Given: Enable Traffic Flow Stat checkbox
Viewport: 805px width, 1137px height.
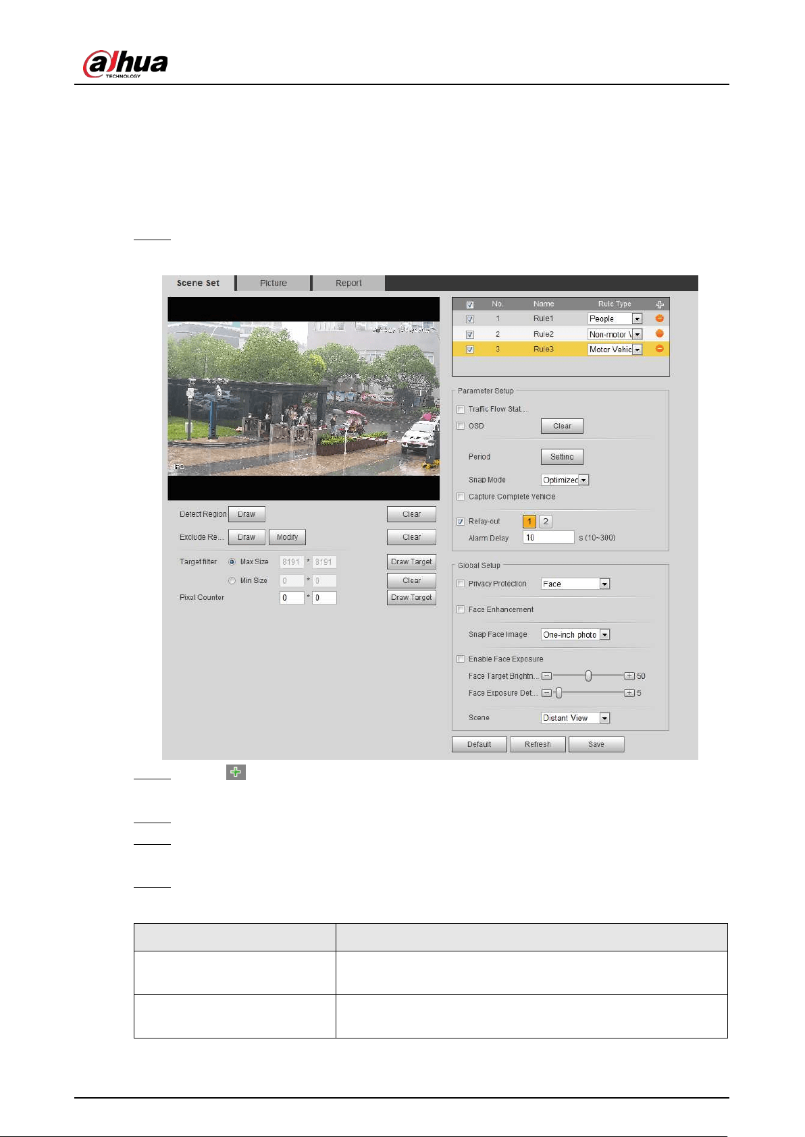Looking at the screenshot, I should (461, 409).
